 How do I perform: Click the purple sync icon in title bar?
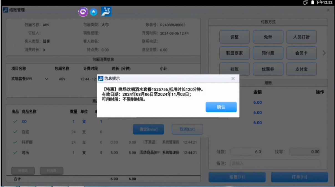83,12
